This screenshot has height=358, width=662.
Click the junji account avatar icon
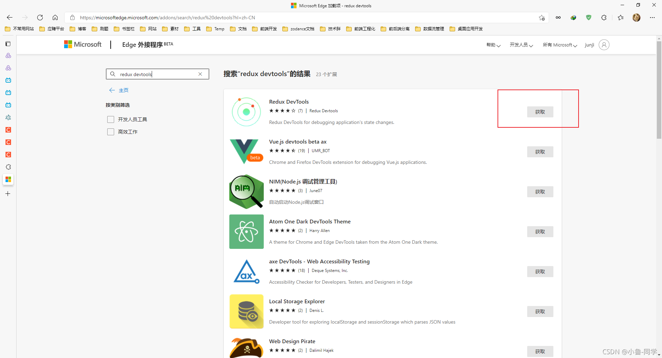604,45
